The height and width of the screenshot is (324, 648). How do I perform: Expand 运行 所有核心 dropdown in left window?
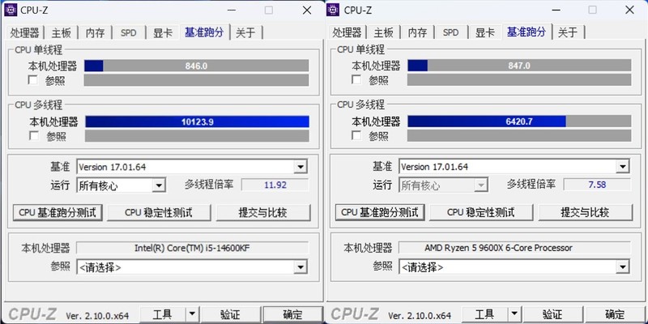tap(159, 185)
